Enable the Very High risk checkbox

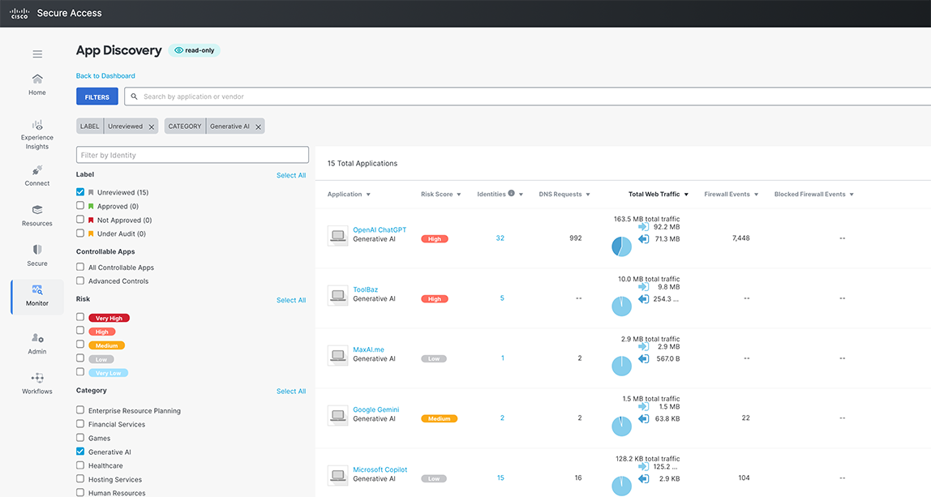coord(80,317)
